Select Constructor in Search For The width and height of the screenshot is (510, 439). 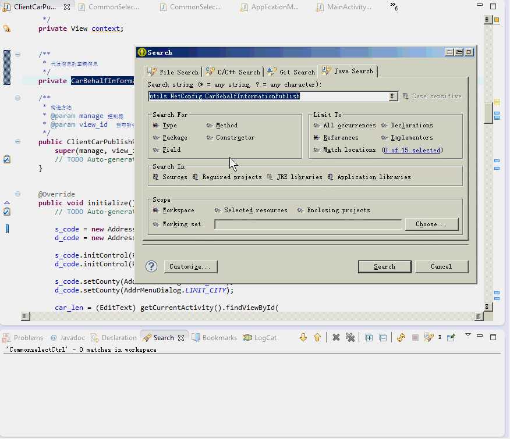(x=231, y=137)
